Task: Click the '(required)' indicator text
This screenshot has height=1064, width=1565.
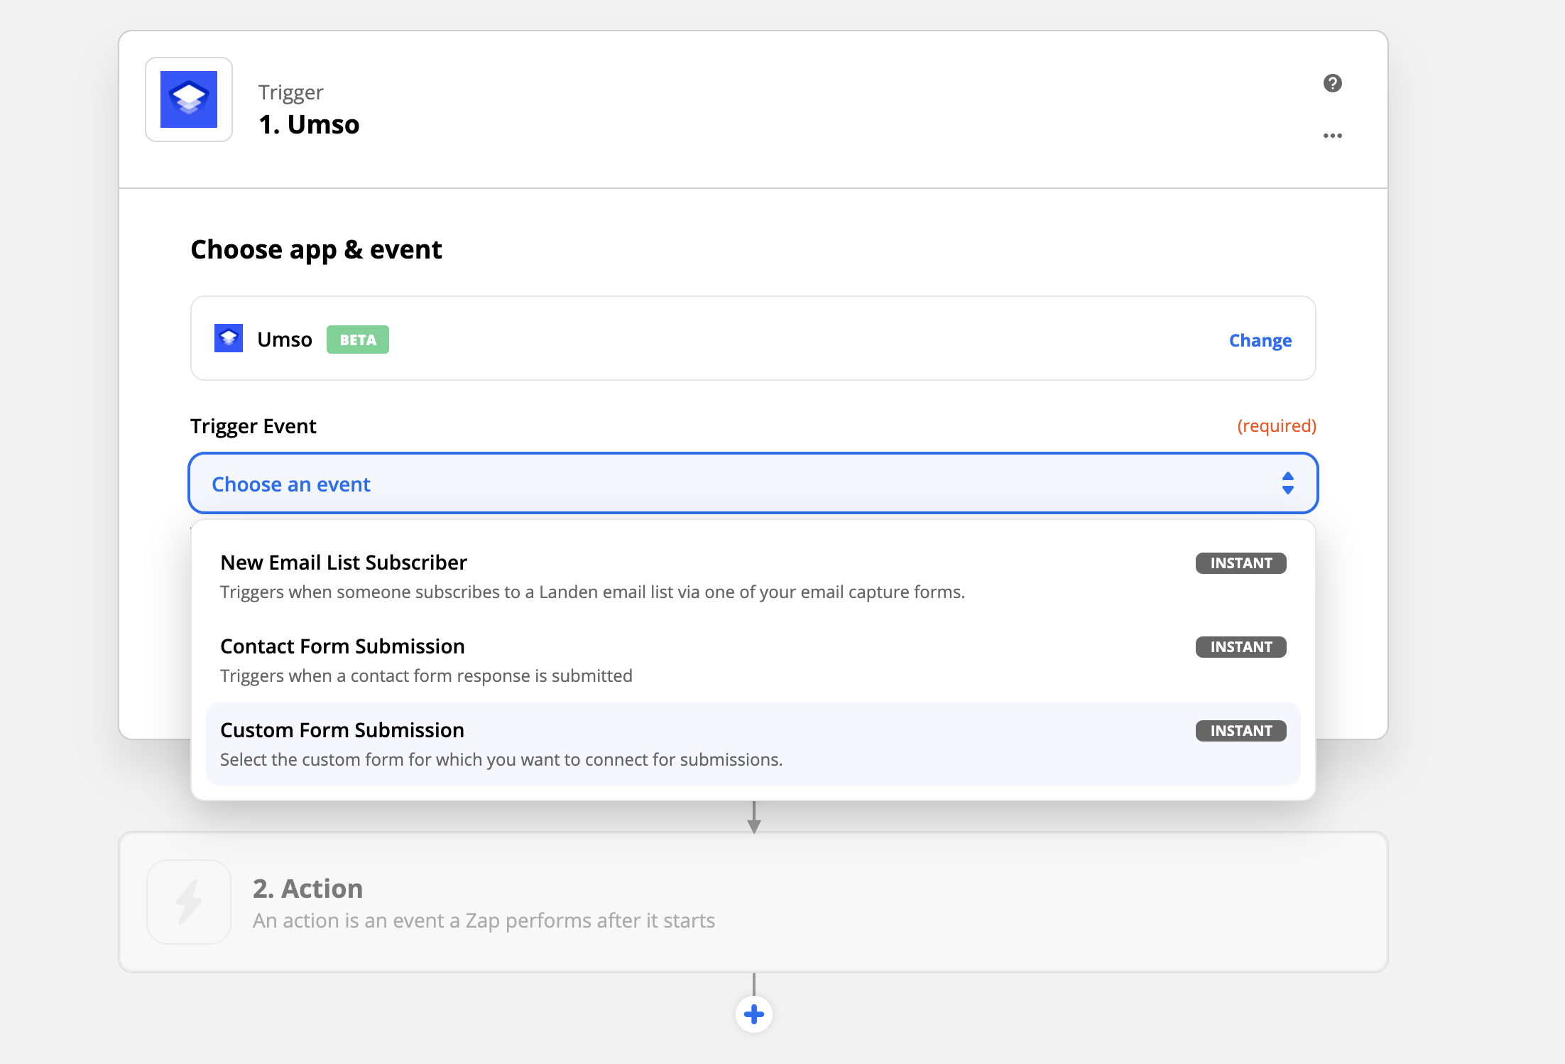Action: [x=1277, y=425]
